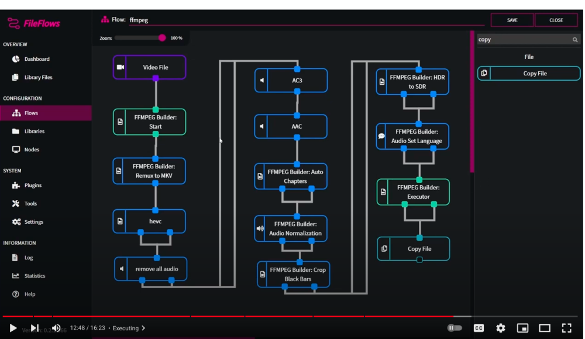Select the Crop Black Bars node
This screenshot has height=339, width=585.
coord(294,275)
